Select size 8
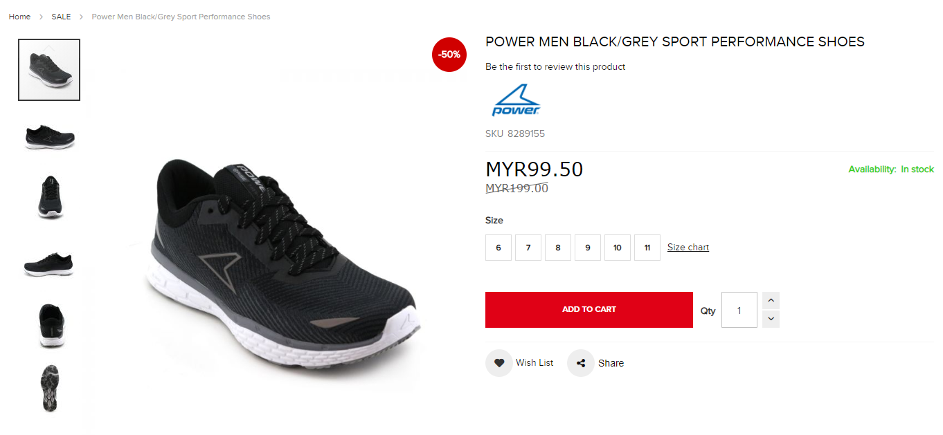943x435 pixels. [x=558, y=248]
